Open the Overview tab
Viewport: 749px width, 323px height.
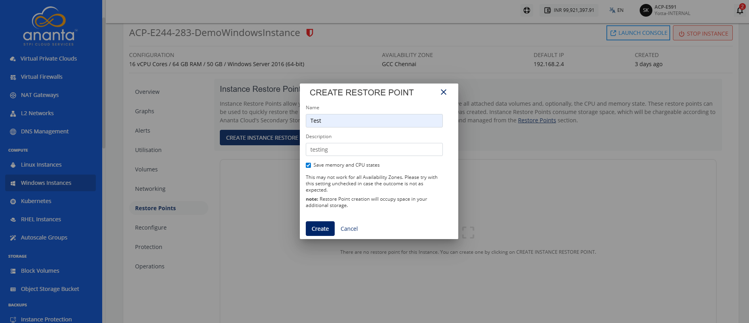point(147,92)
